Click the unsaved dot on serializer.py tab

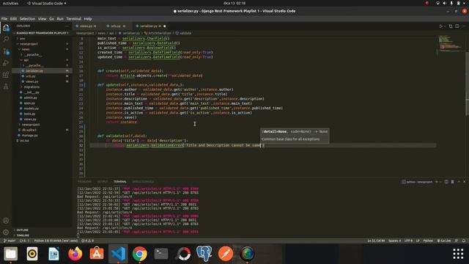pyautogui.click(x=165, y=26)
